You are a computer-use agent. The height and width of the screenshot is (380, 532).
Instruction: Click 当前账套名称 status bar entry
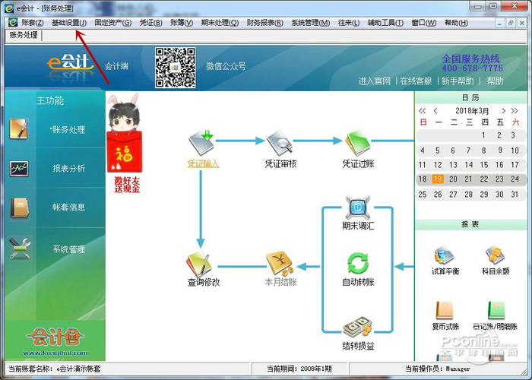[x=55, y=369]
